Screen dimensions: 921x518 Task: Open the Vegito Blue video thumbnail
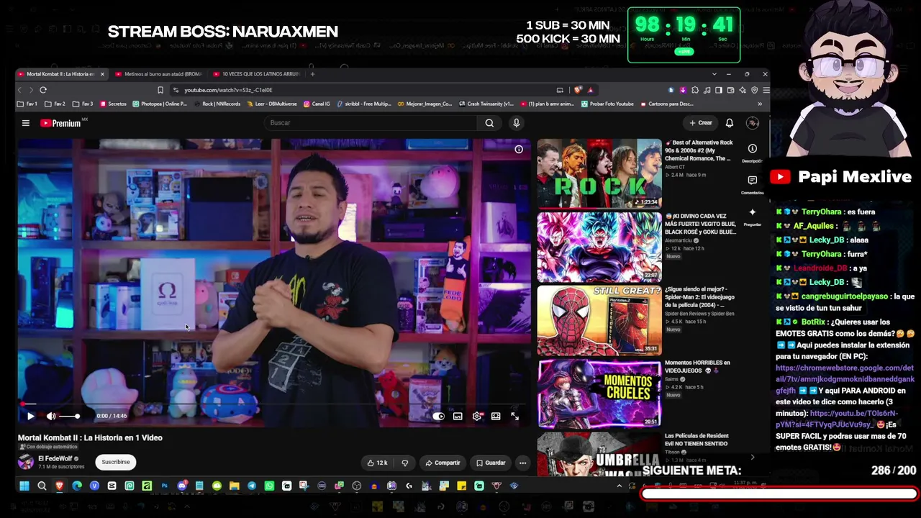[599, 247]
